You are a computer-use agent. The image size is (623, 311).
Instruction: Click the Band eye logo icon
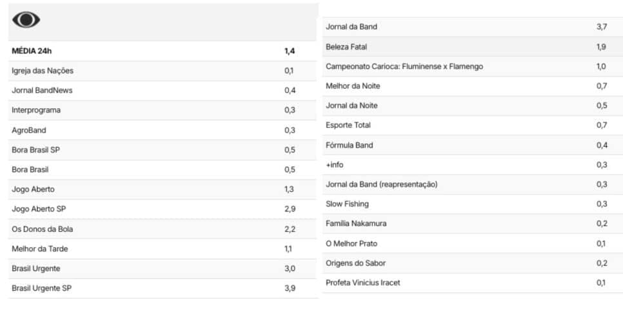click(26, 20)
